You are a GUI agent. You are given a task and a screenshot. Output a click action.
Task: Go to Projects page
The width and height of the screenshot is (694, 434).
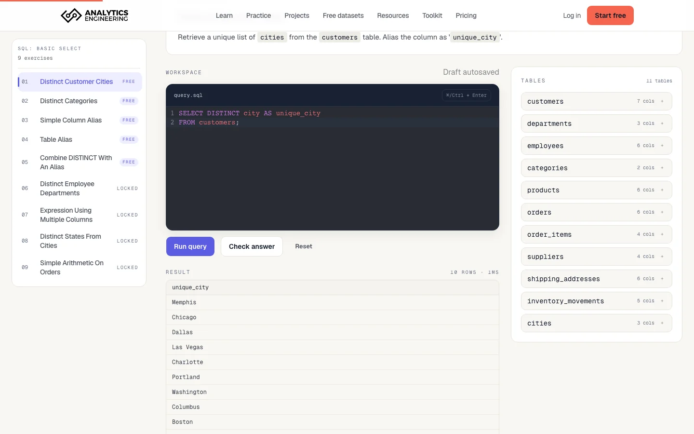(297, 15)
